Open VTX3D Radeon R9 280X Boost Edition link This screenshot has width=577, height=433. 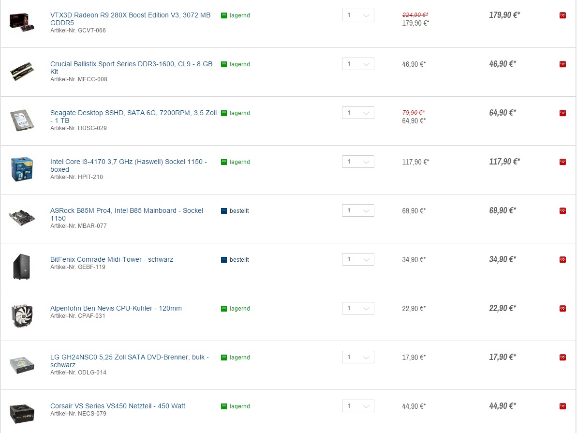[x=130, y=19]
